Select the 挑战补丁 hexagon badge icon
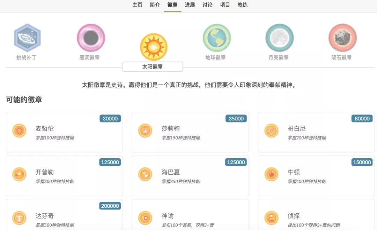The image size is (377, 230). click(x=27, y=38)
